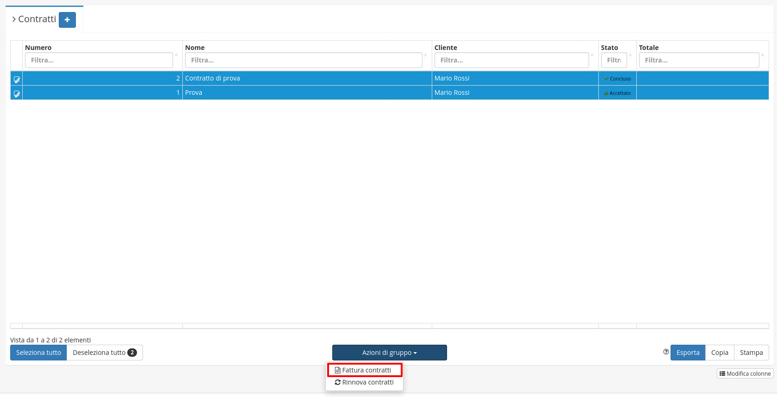Sort by the Totale column arrow
777x397 pixels.
(762, 55)
